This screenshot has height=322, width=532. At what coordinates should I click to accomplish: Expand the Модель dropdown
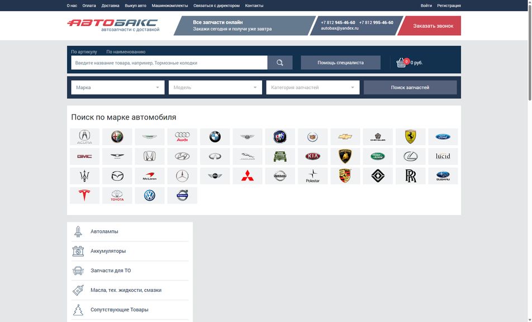pos(215,88)
